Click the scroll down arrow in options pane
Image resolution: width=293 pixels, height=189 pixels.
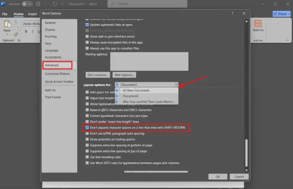(x=247, y=170)
